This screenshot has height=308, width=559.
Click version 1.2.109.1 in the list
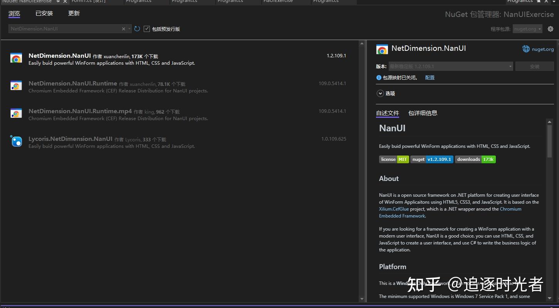(x=336, y=56)
